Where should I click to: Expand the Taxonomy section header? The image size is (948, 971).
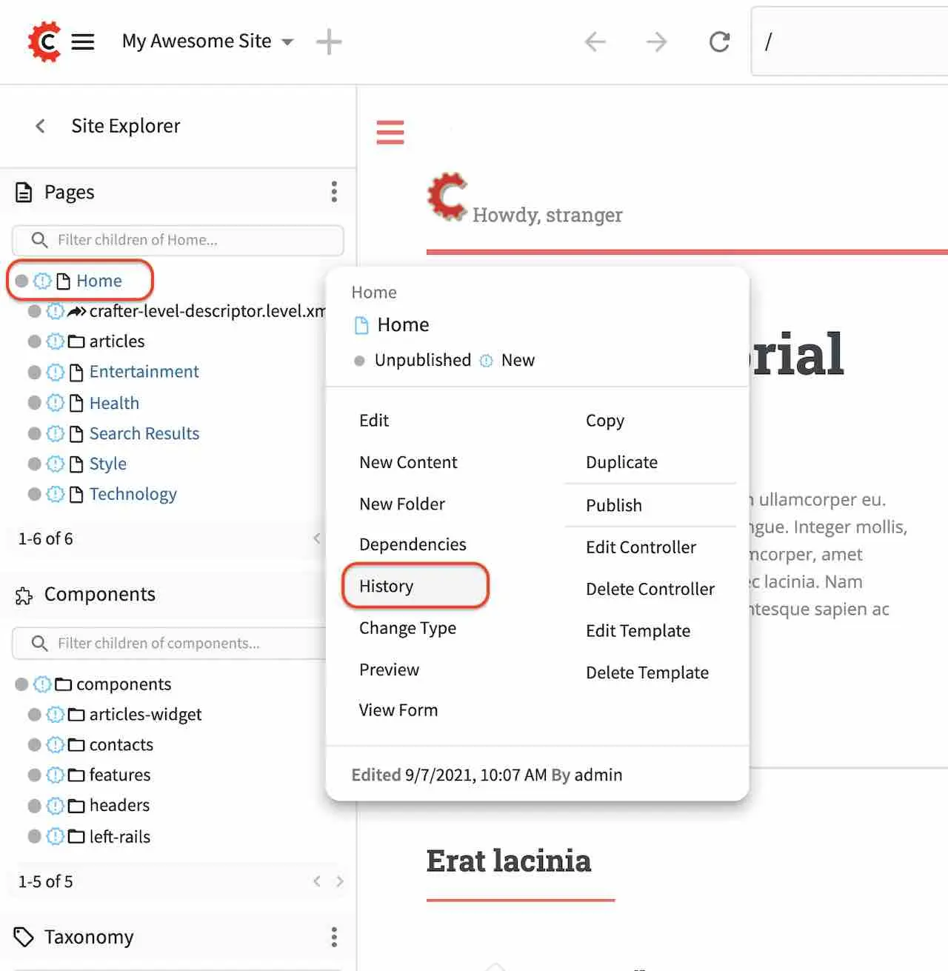tap(89, 937)
